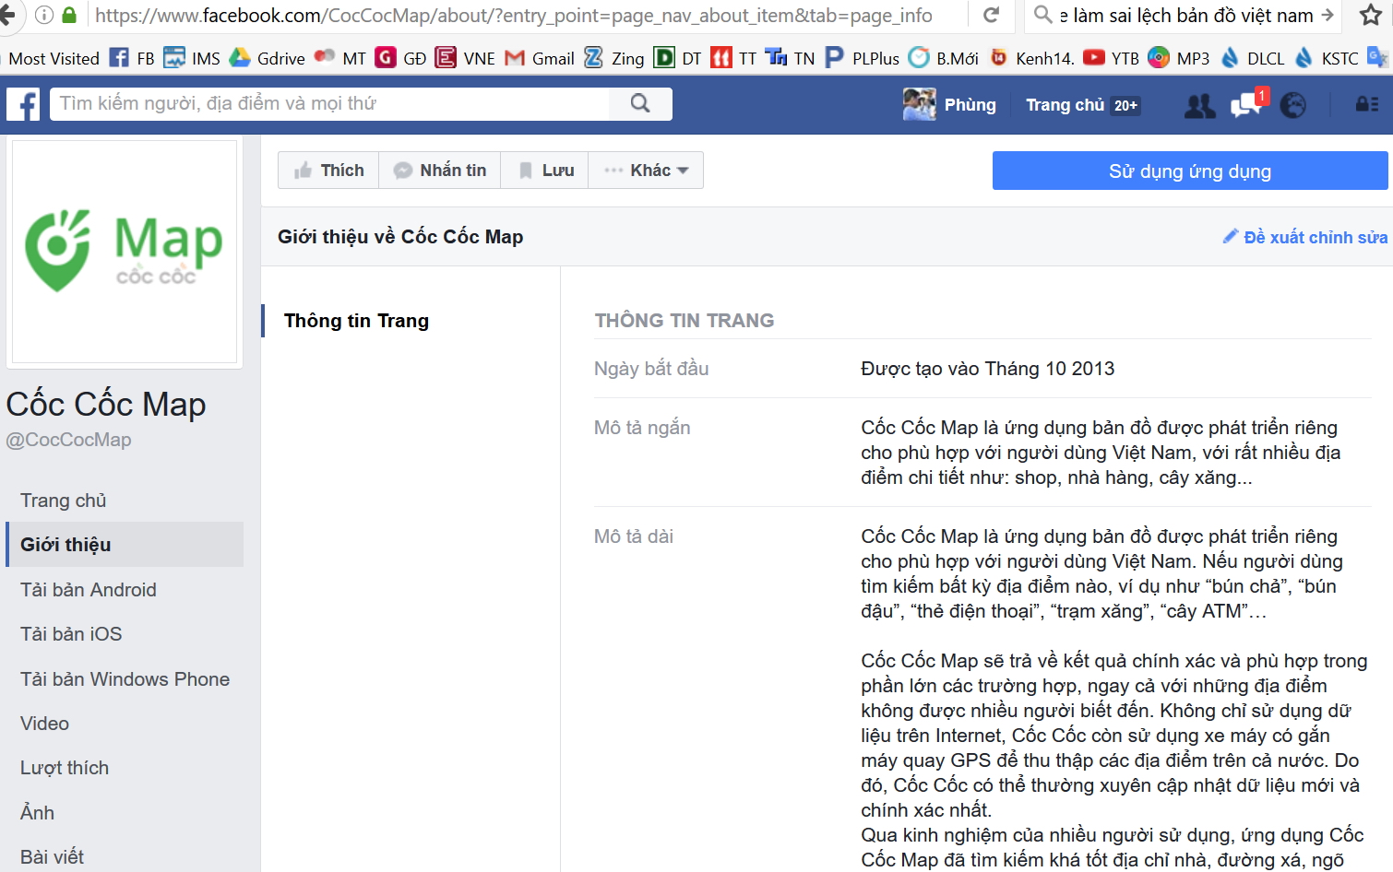
Task: Click the search magnifier button
Action: [x=640, y=103]
